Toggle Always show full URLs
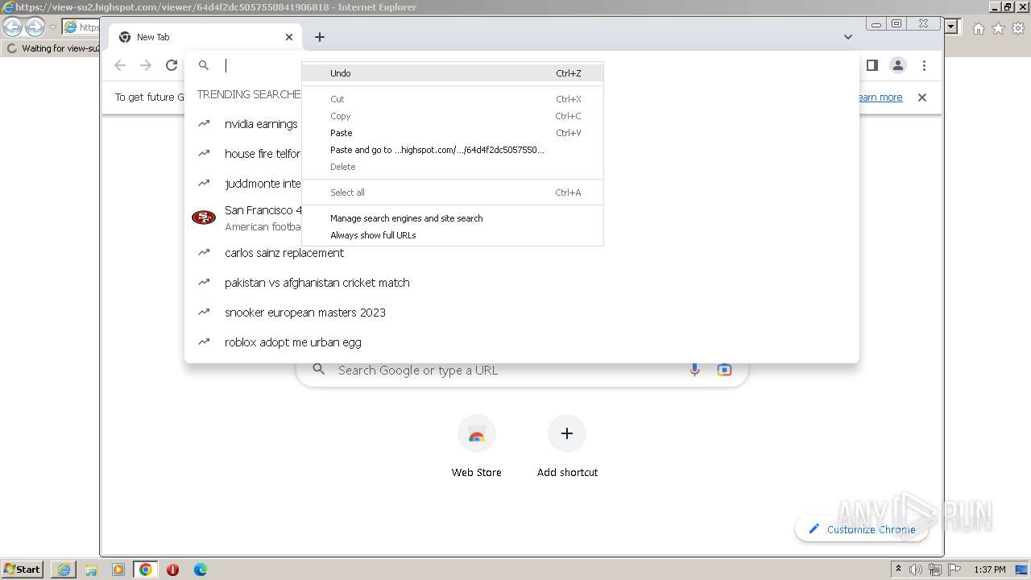Screen dimensions: 1031x580 (x=452, y=235)
